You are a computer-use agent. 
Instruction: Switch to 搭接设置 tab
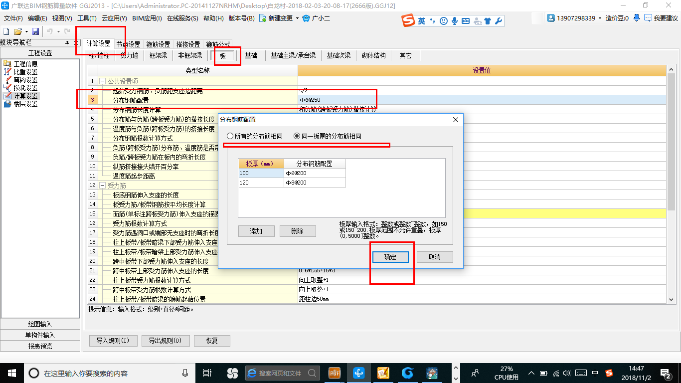pos(188,44)
